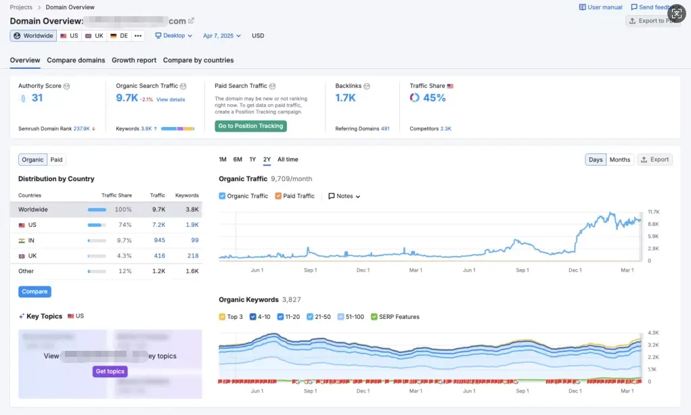The width and height of the screenshot is (691, 415).
Task: Open the User manual book icon
Action: [x=583, y=7]
